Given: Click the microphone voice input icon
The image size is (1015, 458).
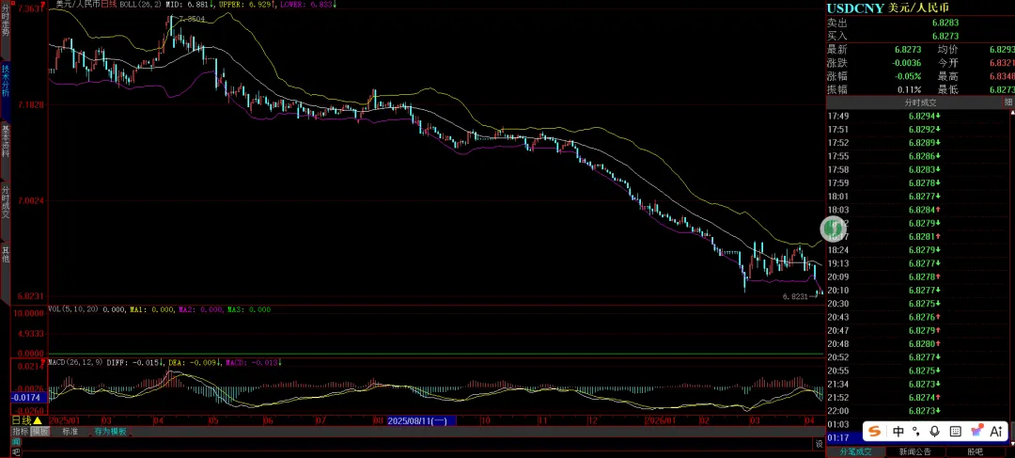Looking at the screenshot, I should 935,431.
